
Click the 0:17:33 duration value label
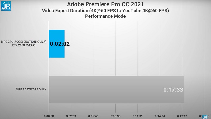173,90
